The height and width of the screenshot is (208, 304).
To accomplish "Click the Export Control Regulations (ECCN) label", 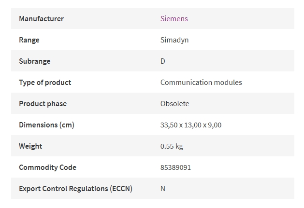I will coord(75,188).
